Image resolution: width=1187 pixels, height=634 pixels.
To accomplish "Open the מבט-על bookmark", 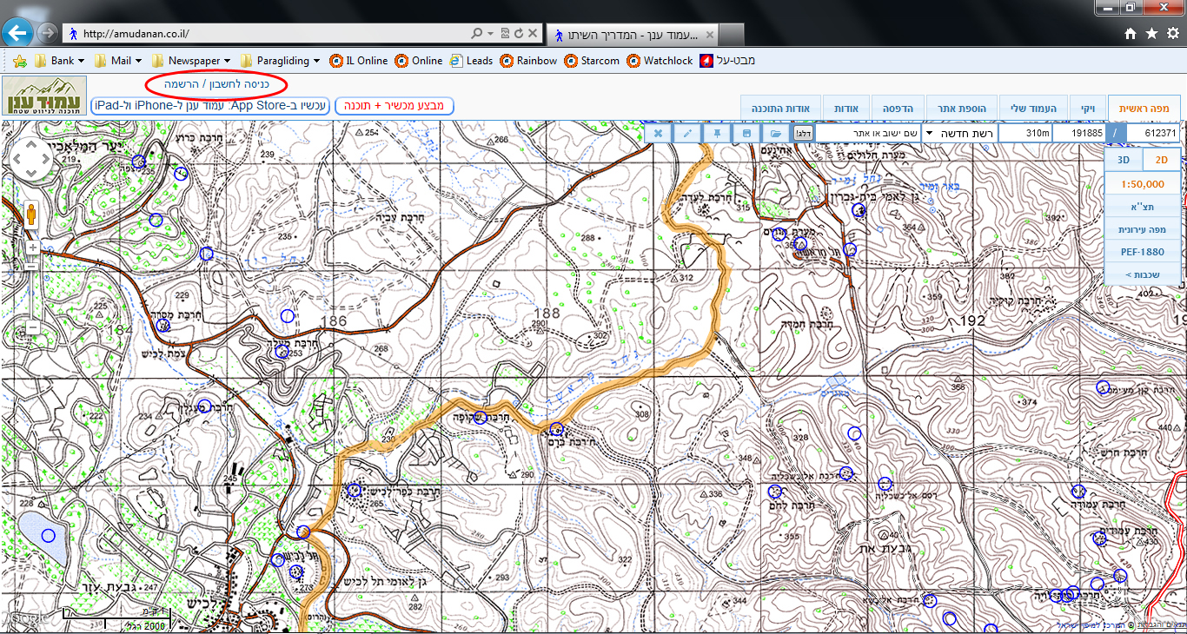I will click(x=728, y=61).
